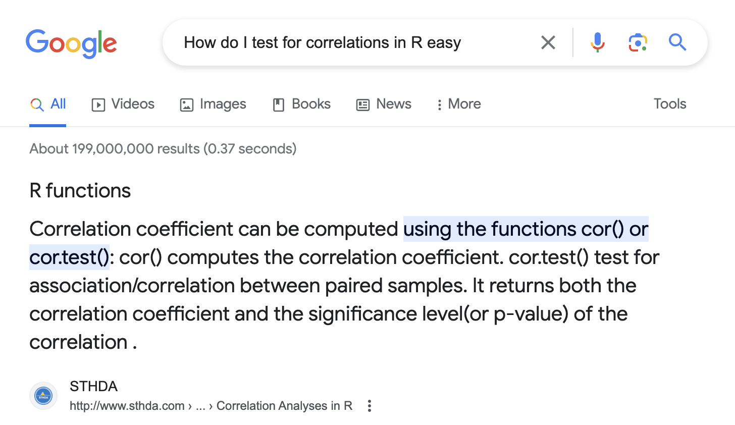This screenshot has width=735, height=425.
Task: Click the highlighted cor.test() snippet text
Action: click(x=69, y=257)
